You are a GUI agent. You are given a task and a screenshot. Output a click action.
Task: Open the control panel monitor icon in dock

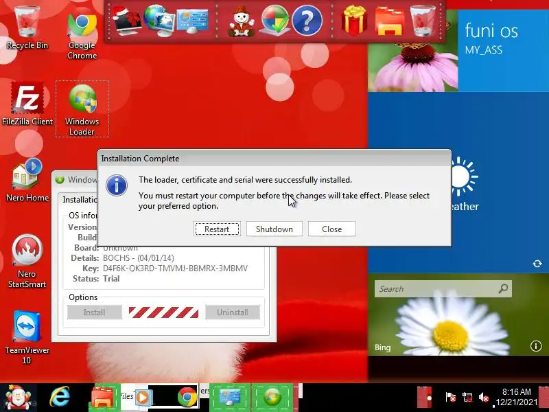tap(192, 21)
